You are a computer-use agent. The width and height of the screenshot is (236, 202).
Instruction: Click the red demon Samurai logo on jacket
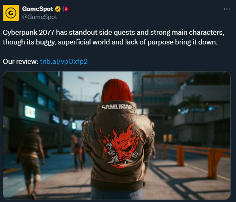(x=121, y=146)
